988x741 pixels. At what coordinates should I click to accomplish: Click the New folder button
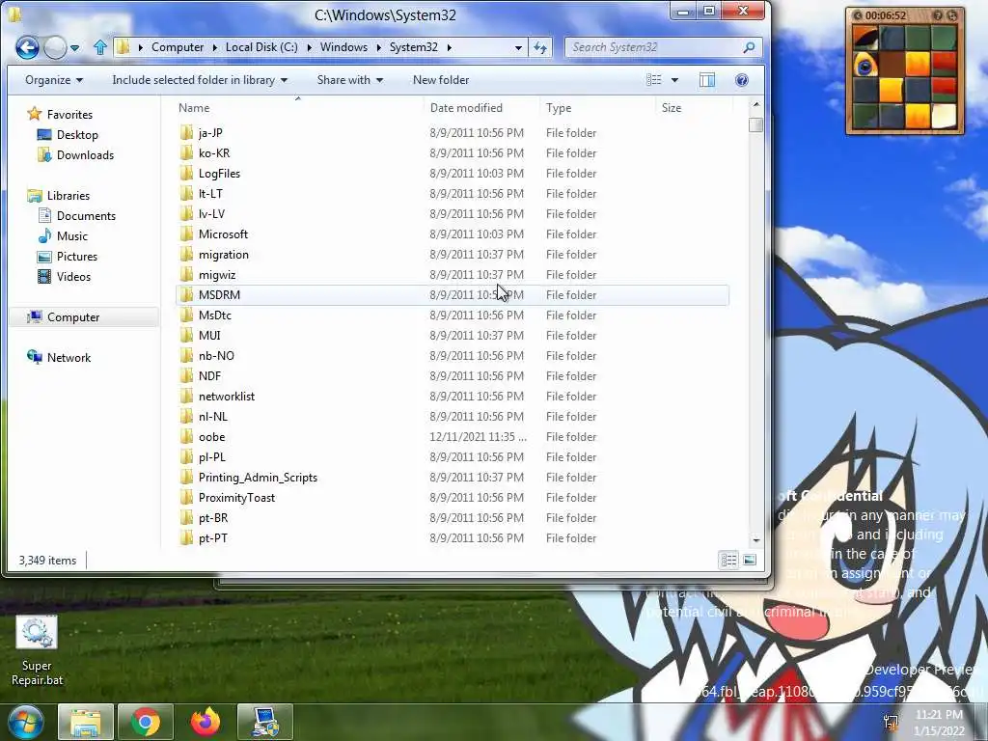coord(441,80)
